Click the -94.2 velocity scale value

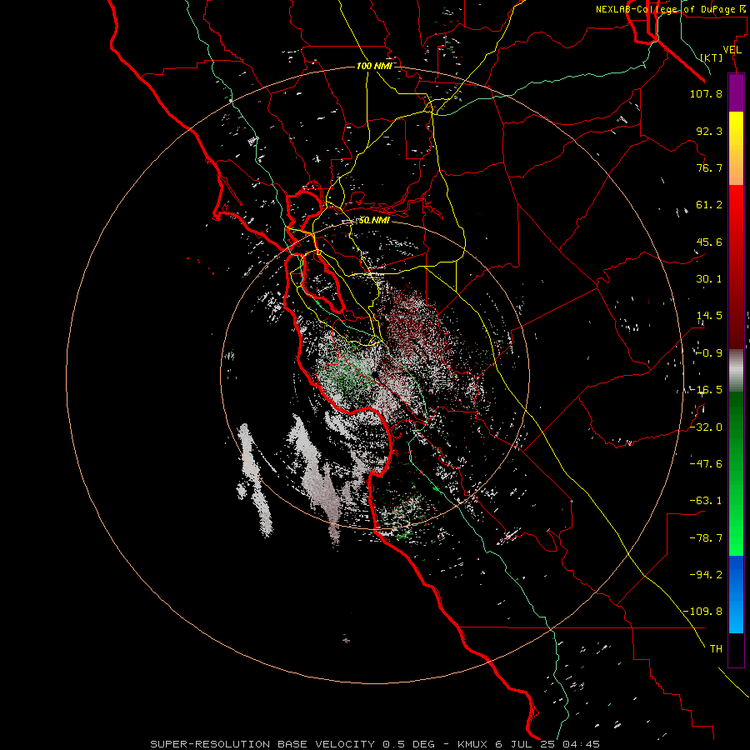point(706,575)
